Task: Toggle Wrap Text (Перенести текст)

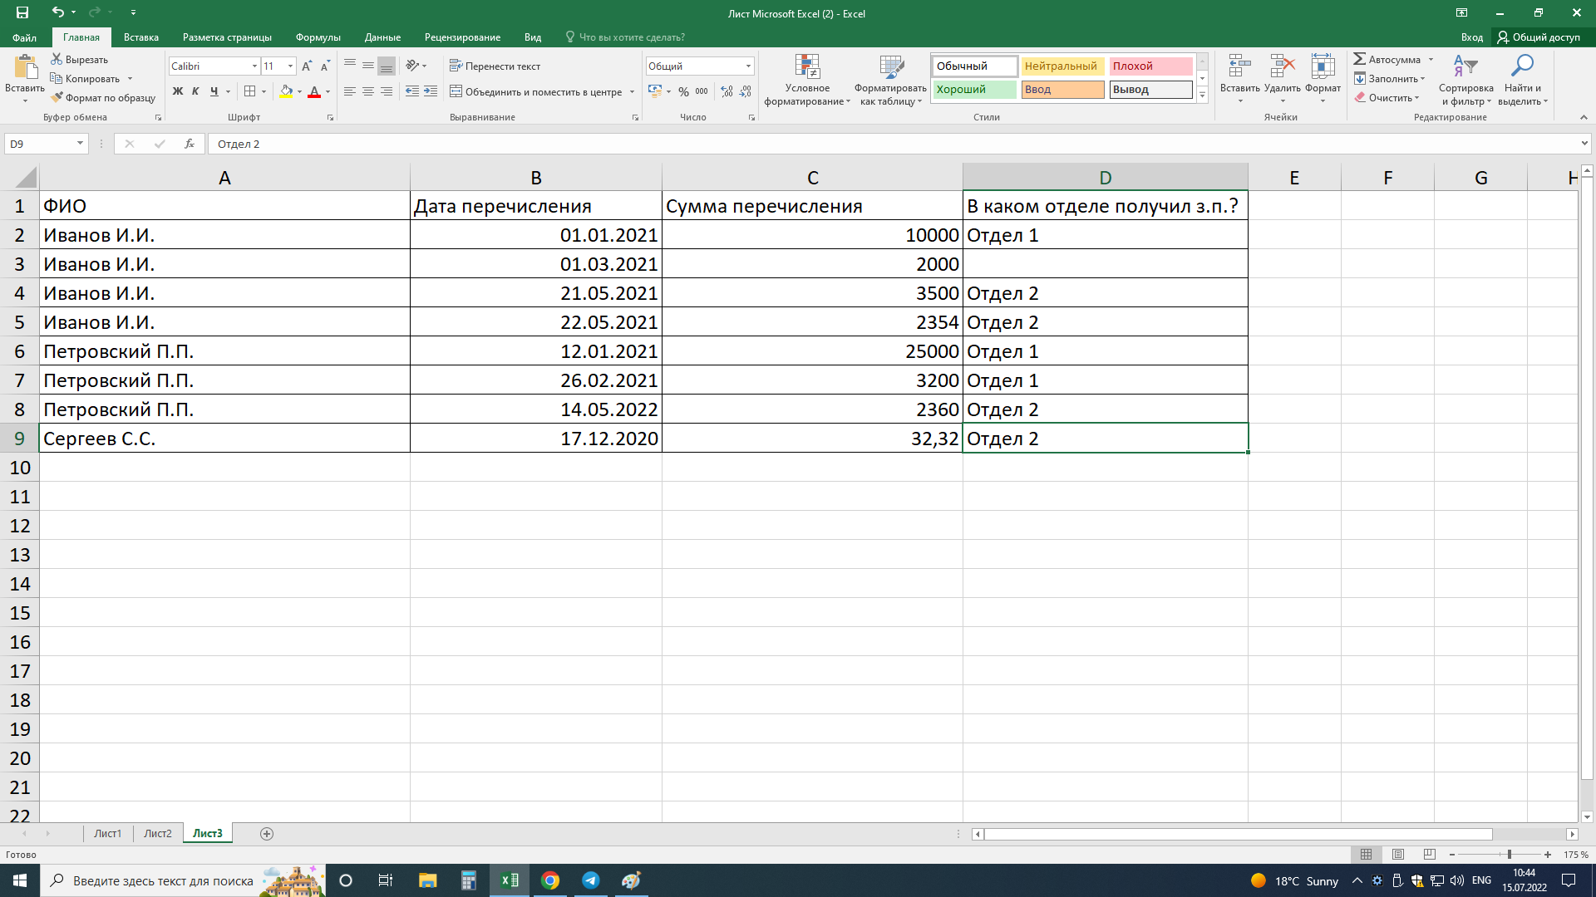Action: click(495, 66)
